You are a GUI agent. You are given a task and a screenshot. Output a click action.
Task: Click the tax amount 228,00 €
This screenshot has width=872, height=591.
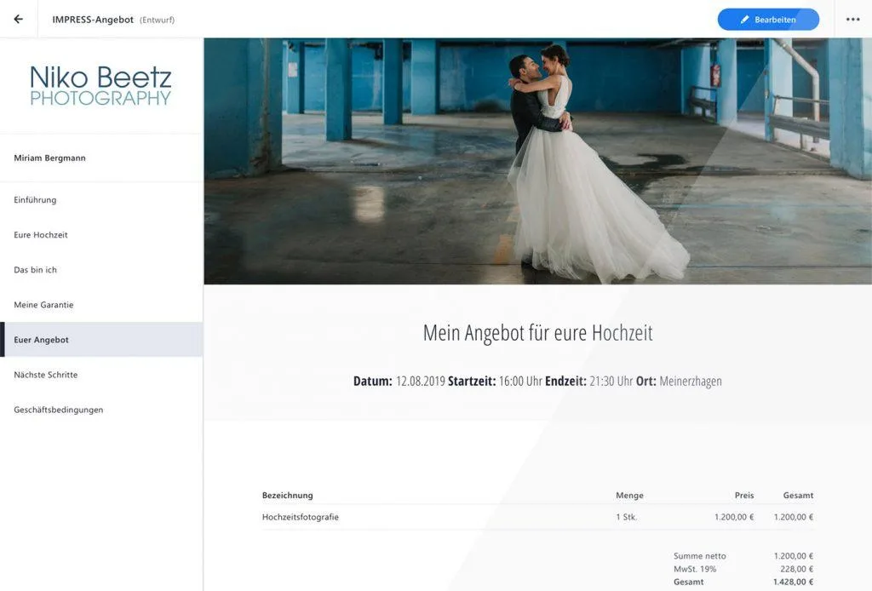[x=796, y=570]
